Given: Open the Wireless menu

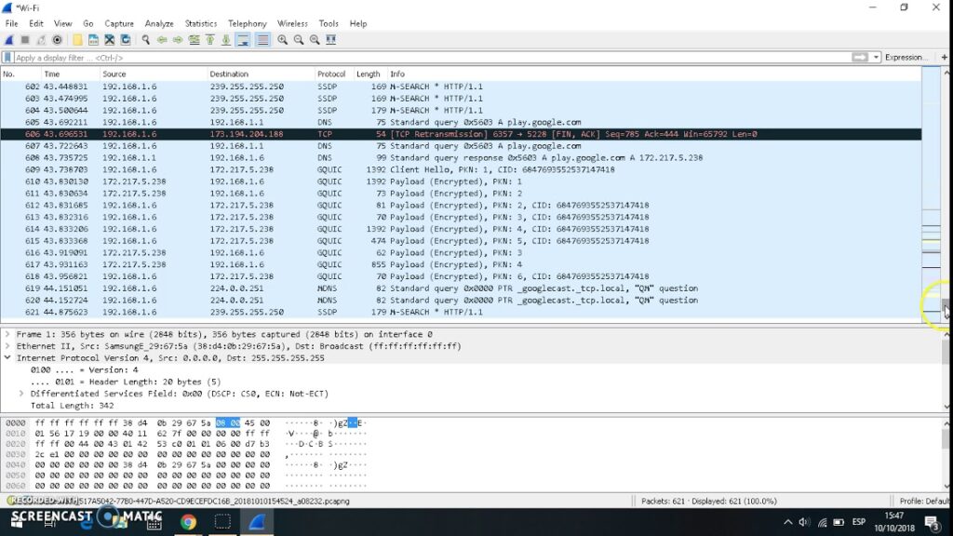Looking at the screenshot, I should coord(292,23).
